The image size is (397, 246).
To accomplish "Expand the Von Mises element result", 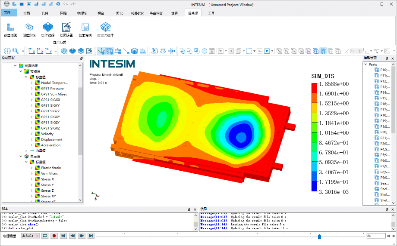I will click(32, 173).
